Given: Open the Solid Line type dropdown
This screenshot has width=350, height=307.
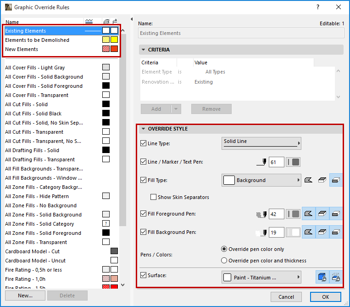Looking at the screenshot, I should (x=261, y=143).
